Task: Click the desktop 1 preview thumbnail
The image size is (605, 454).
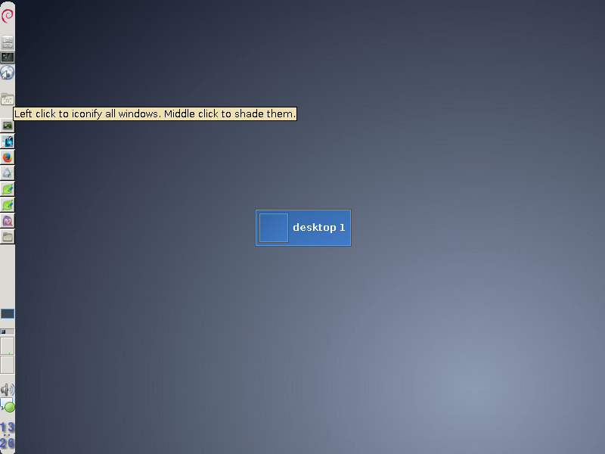Action: coord(274,228)
